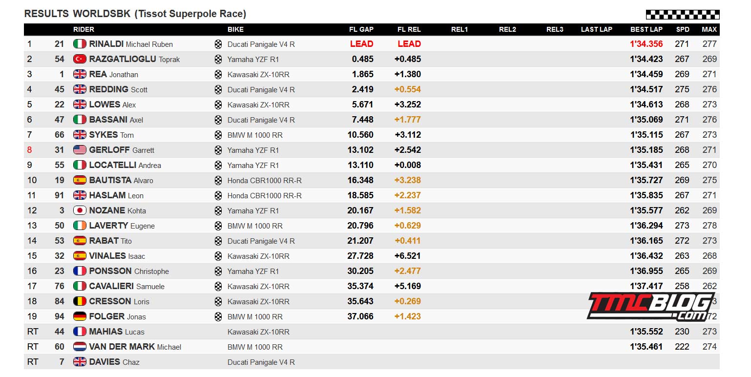
Task: Click best lap time 1'35.461
Action: click(x=647, y=347)
